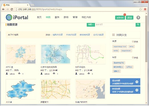This screenshot has width=149, height=106.
Task: Filter by wms source tag
Action: coord(131,46)
